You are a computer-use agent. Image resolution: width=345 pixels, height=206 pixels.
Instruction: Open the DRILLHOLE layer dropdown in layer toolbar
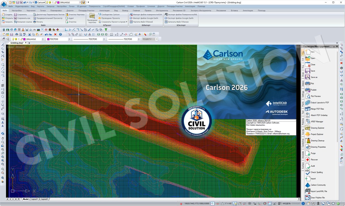coord(43,39)
